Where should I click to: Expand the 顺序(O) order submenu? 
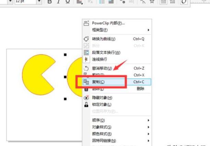[x=117, y=120]
